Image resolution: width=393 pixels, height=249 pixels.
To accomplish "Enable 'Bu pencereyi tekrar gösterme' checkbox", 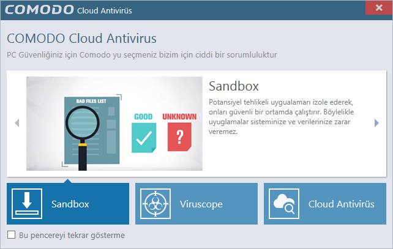I will (x=11, y=235).
